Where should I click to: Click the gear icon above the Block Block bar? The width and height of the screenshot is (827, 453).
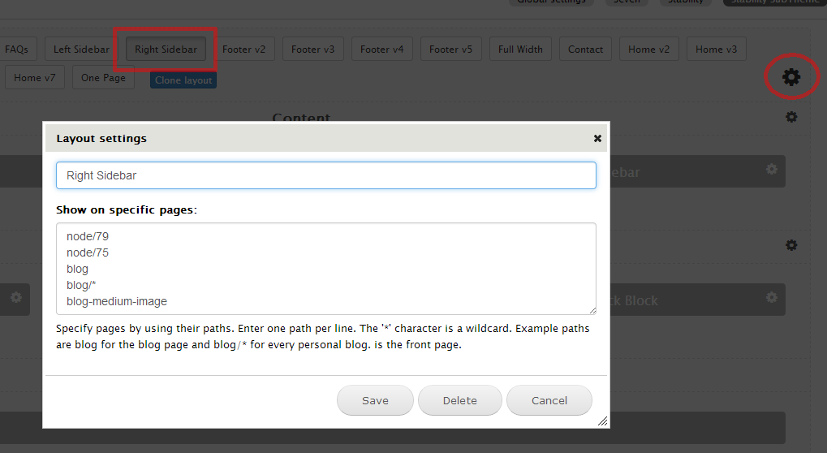pyautogui.click(x=791, y=245)
